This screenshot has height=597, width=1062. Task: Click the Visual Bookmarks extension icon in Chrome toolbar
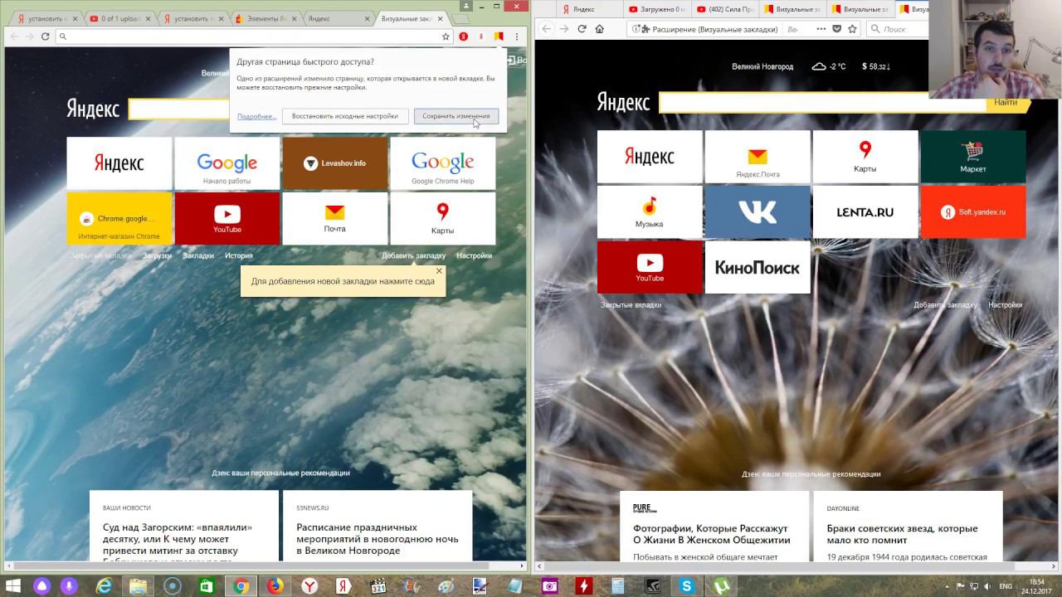tap(499, 36)
